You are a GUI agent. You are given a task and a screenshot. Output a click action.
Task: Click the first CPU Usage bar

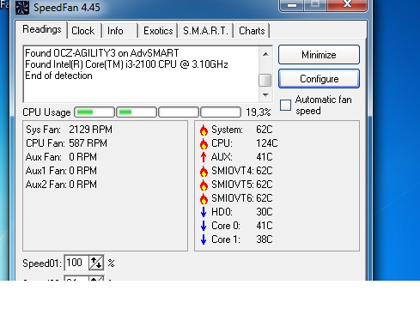(94, 112)
